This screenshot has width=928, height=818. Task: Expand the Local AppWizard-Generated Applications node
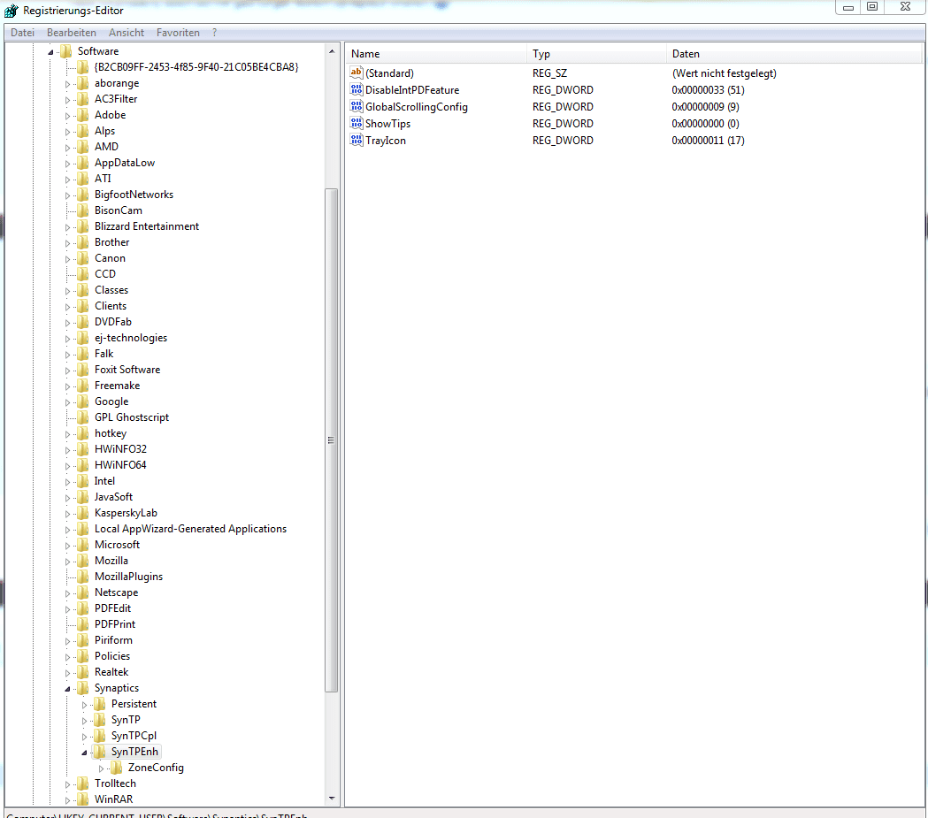67,530
